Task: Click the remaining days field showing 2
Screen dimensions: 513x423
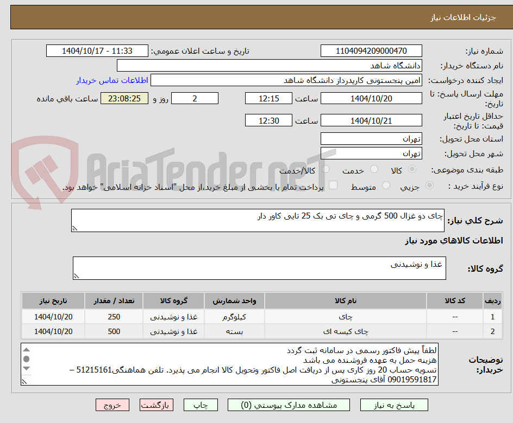Action: (195, 98)
